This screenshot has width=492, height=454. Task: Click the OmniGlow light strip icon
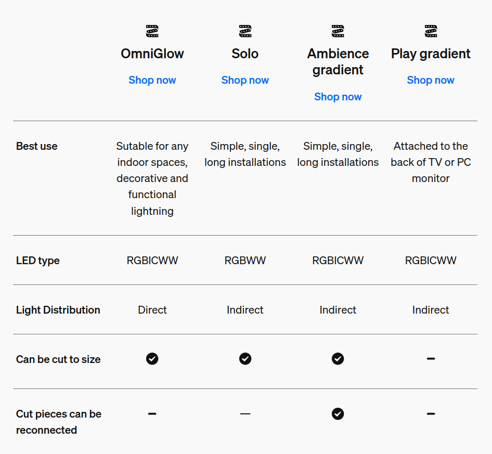point(152,31)
